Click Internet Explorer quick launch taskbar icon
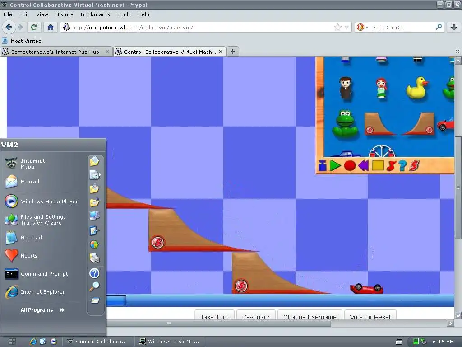This screenshot has width=462, height=347. pos(32,342)
